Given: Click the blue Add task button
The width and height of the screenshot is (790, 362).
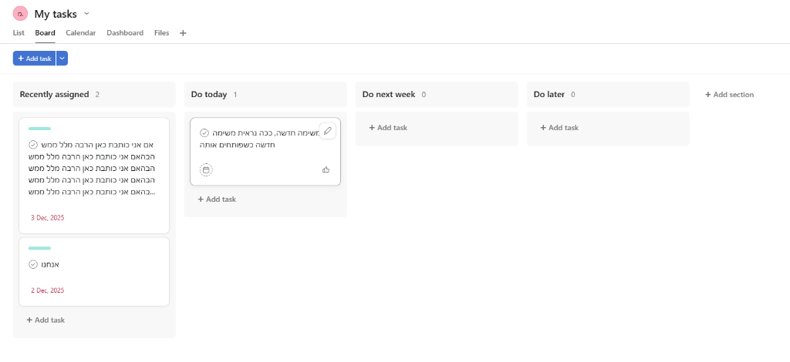Looking at the screenshot, I should 34,59.
